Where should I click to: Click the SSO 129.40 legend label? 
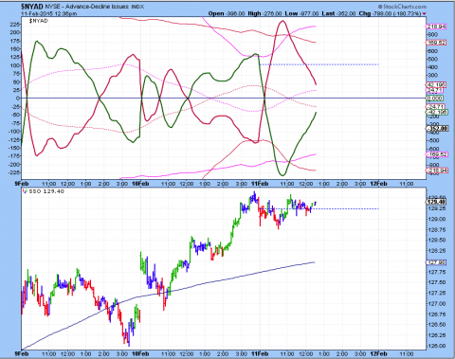(46, 191)
